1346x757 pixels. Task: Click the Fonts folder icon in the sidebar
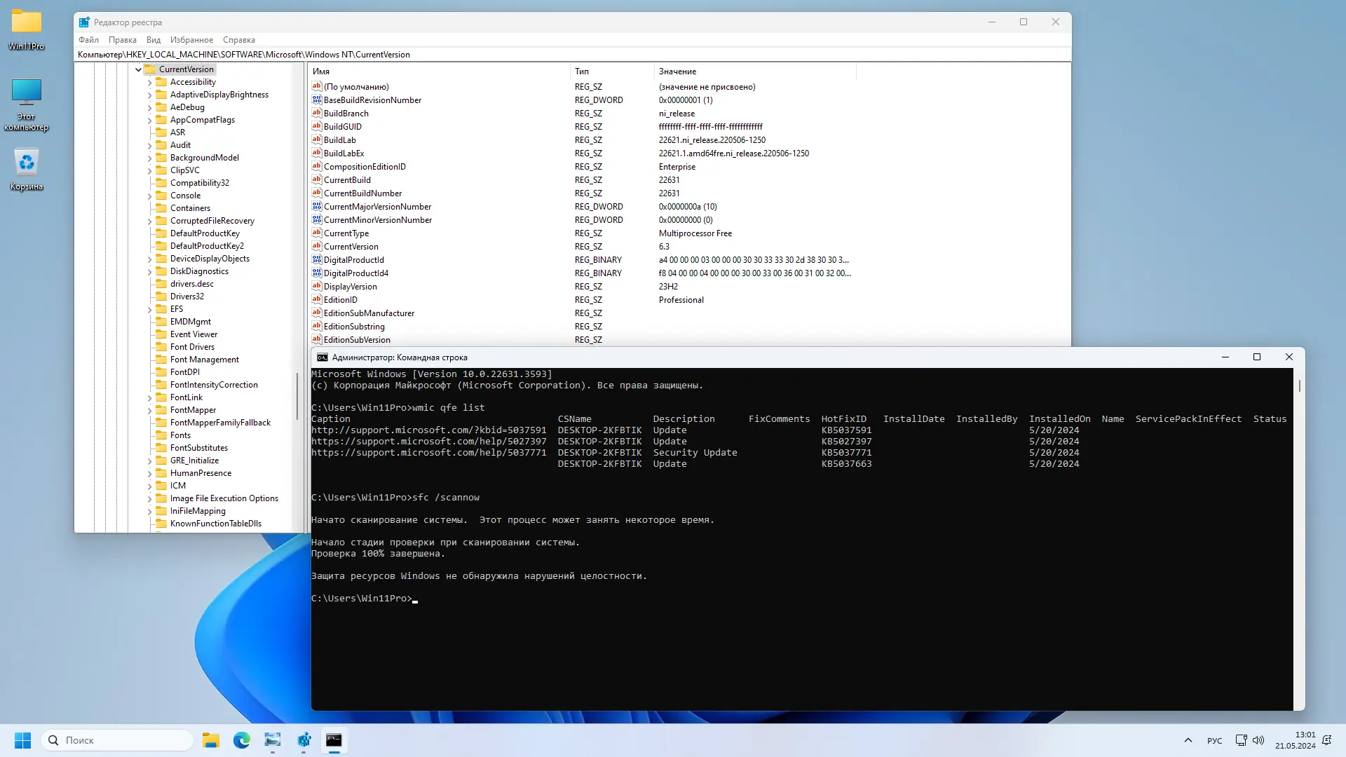161,435
